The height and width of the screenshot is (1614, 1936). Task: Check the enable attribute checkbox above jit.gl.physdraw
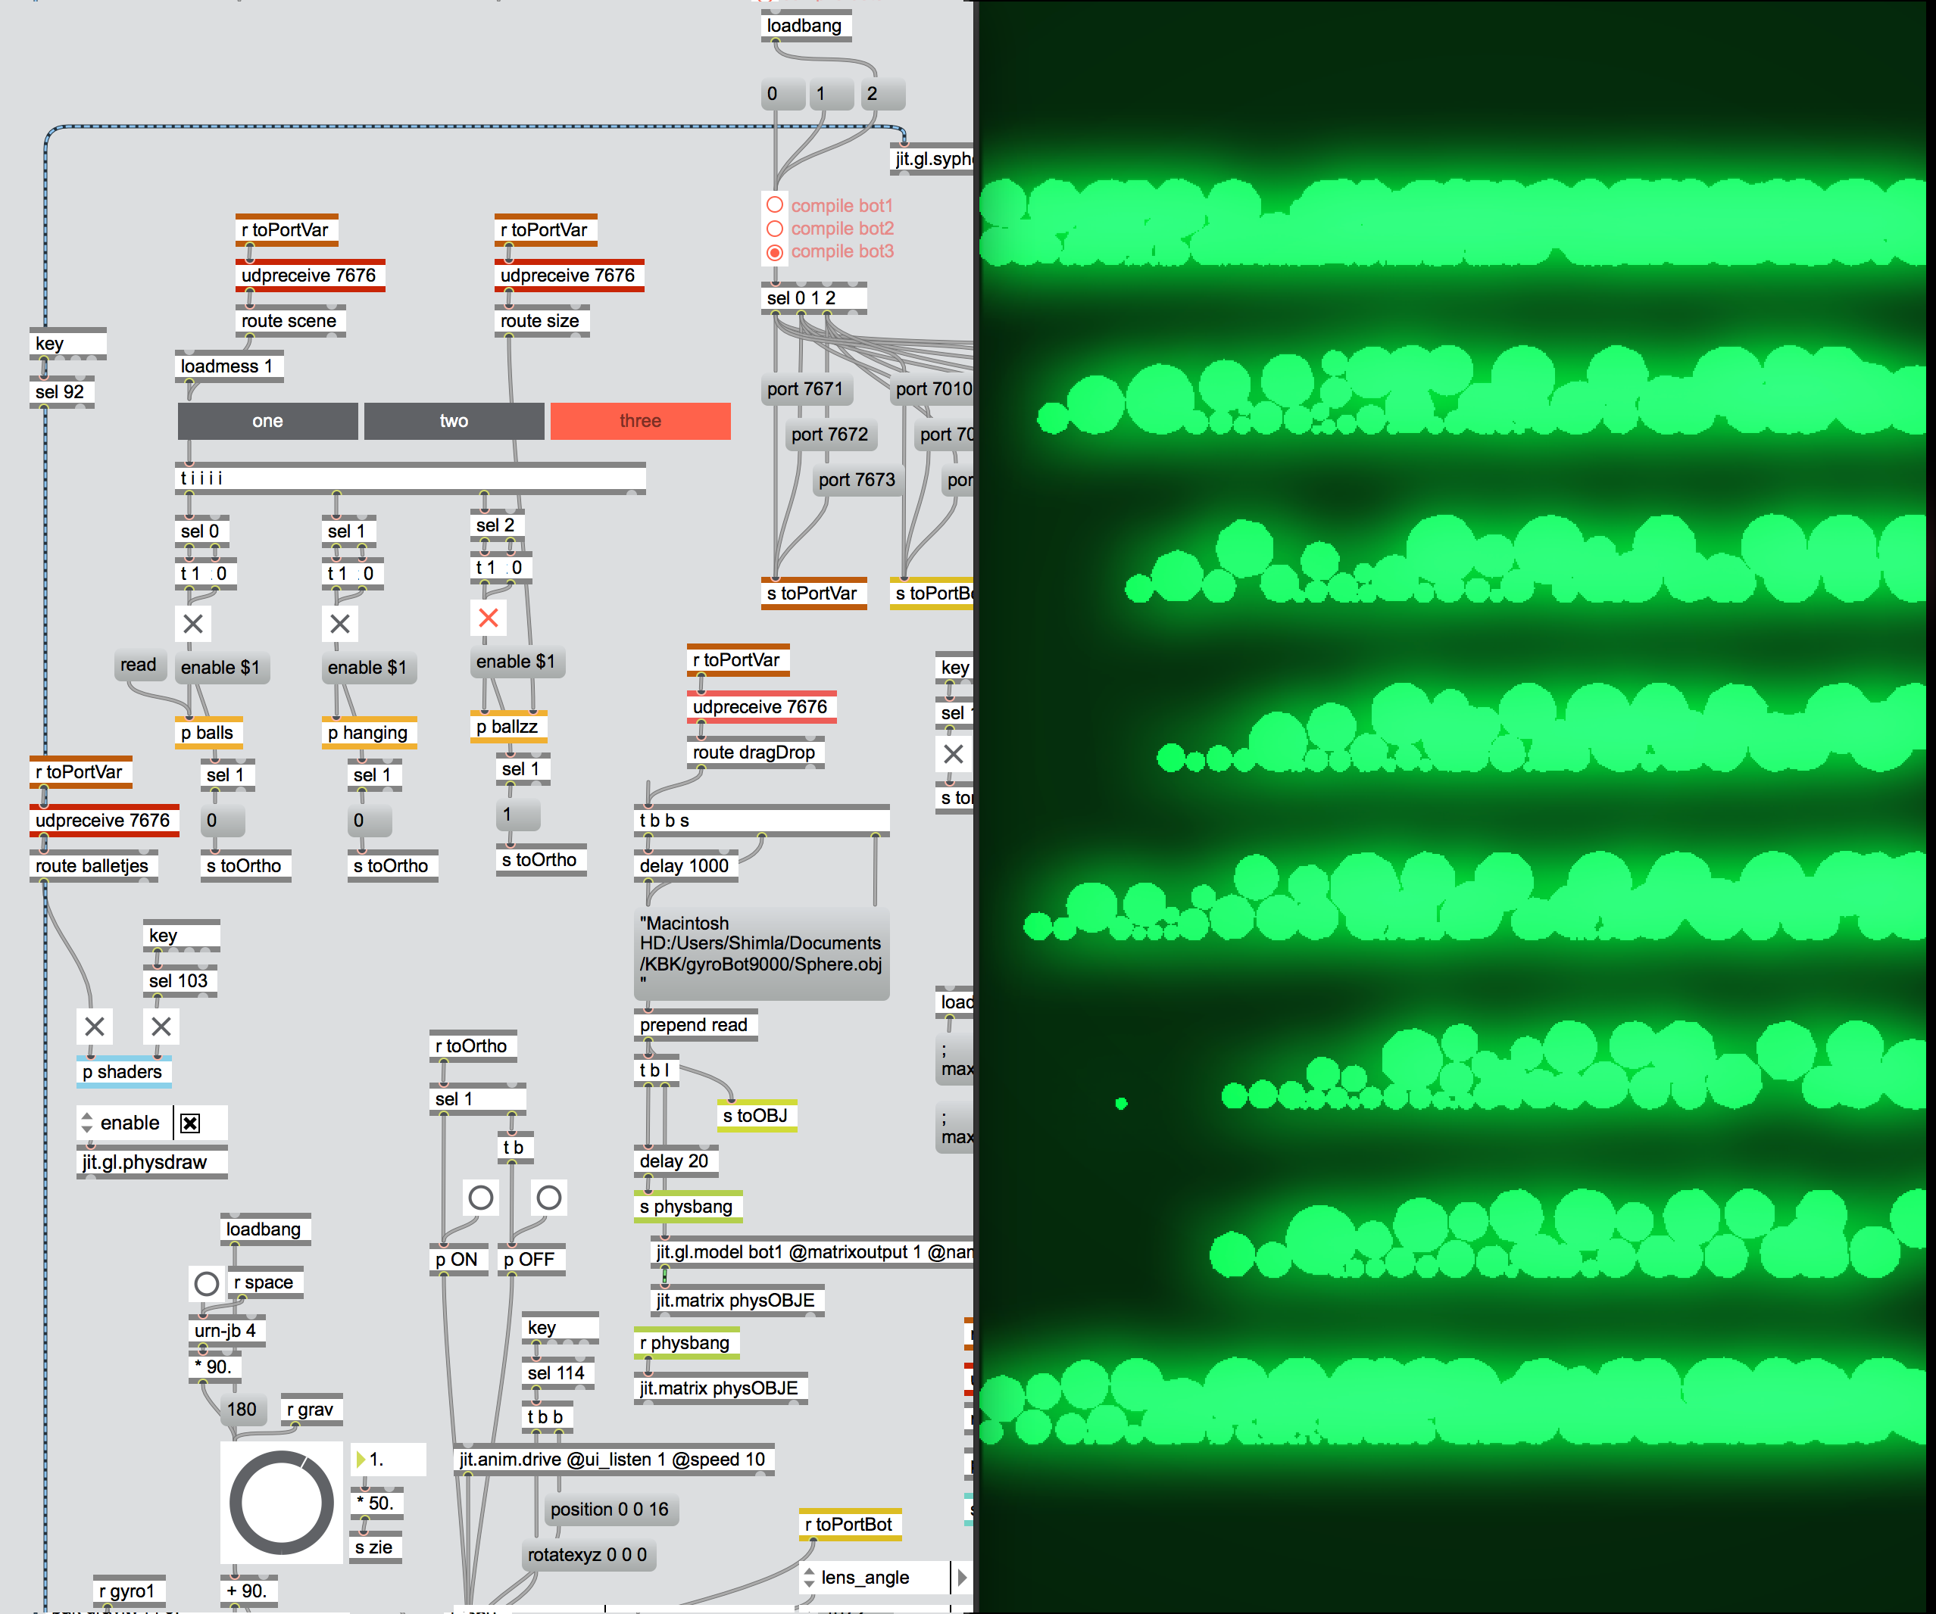[190, 1122]
